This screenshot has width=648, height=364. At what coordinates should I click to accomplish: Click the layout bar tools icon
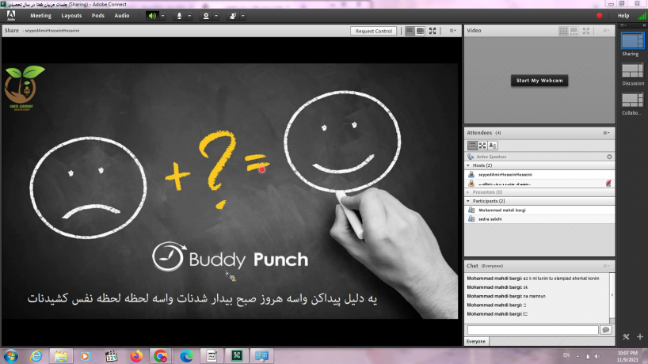pyautogui.click(x=626, y=337)
